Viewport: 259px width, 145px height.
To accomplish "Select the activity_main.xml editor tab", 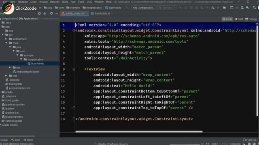I will 74,13.
